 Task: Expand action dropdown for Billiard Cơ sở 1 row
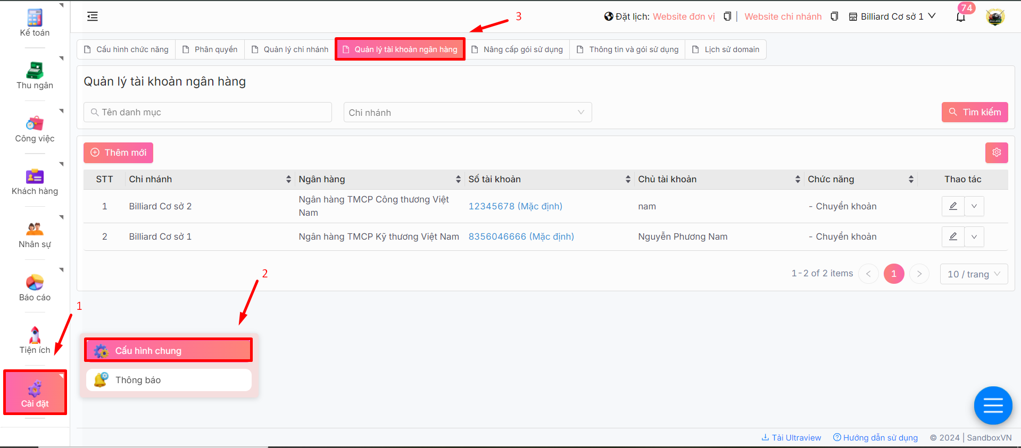[x=974, y=236]
